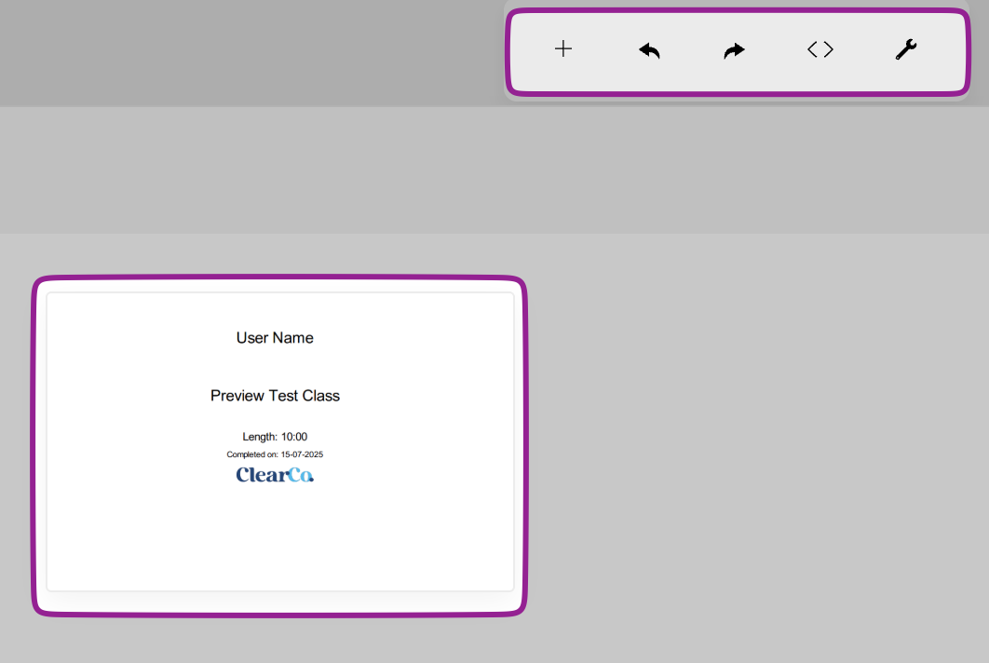Select the "Preview Test Class" title text
989x663 pixels.
coord(275,396)
